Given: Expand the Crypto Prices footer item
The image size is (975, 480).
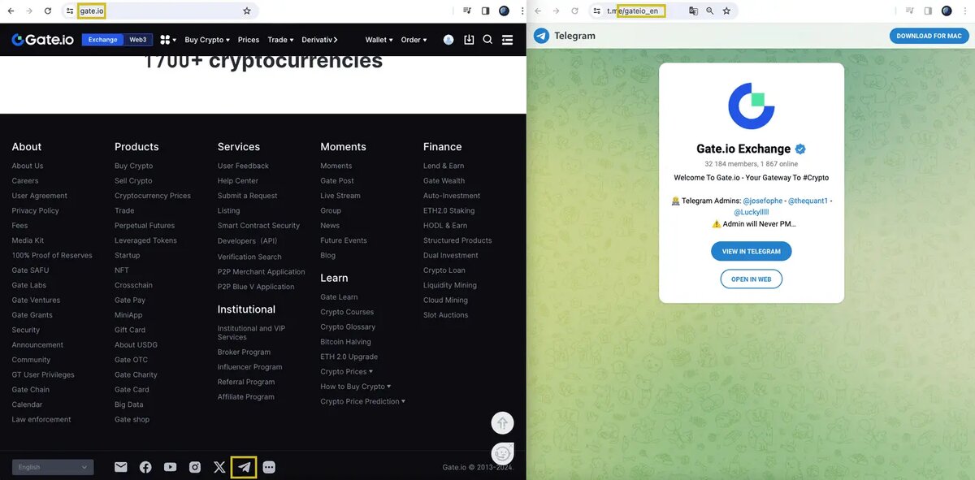Looking at the screenshot, I should coord(347,371).
